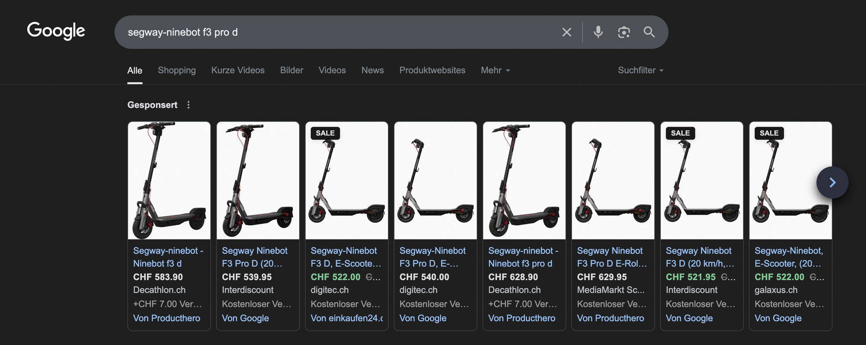This screenshot has height=345, width=866.
Task: Click 'Von Google' under CHF 521.95 card
Action: point(689,318)
